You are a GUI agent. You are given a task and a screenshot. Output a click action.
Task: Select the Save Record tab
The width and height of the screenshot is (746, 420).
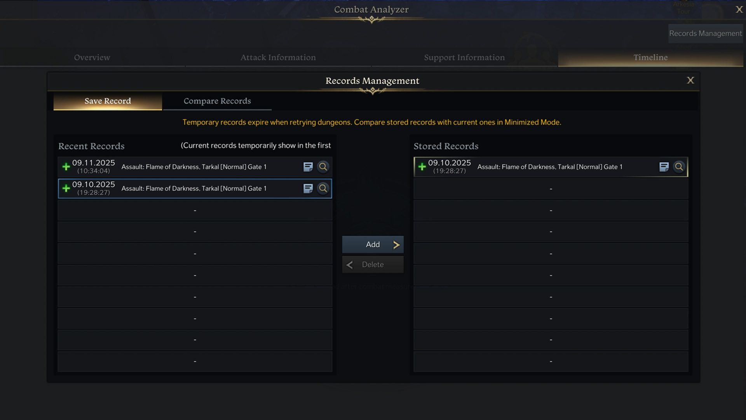(x=108, y=101)
